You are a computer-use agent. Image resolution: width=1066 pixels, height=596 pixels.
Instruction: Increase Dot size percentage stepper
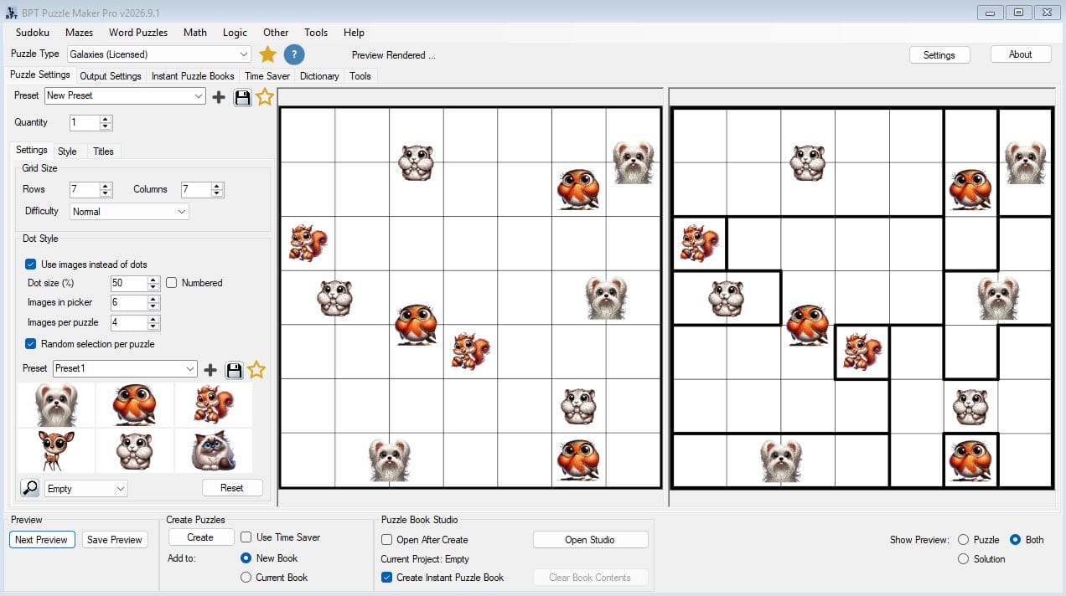153,280
